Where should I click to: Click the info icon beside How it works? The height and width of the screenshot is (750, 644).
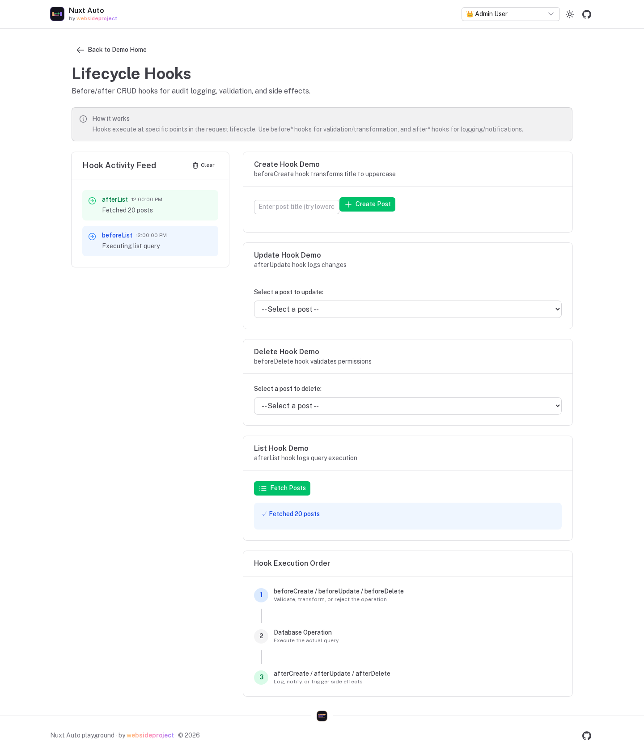(x=83, y=119)
